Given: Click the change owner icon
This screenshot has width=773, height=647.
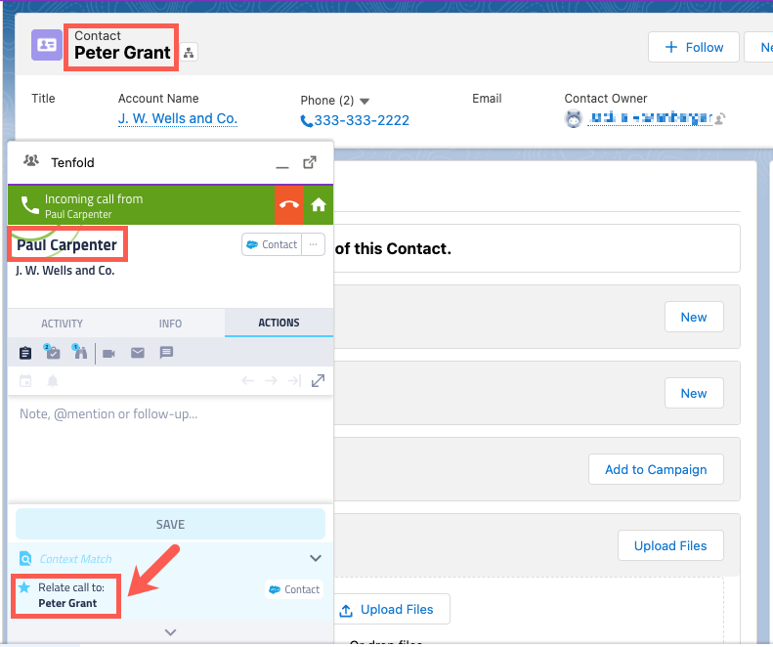Looking at the screenshot, I should 720,118.
